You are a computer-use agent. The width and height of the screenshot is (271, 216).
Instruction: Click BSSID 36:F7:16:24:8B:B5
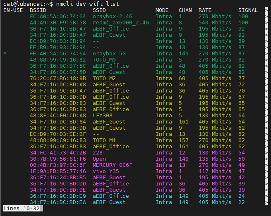58,178
